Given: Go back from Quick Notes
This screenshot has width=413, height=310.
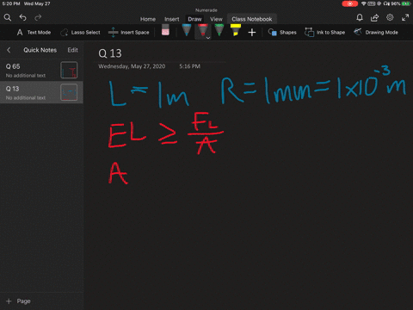Looking at the screenshot, I should [x=9, y=50].
